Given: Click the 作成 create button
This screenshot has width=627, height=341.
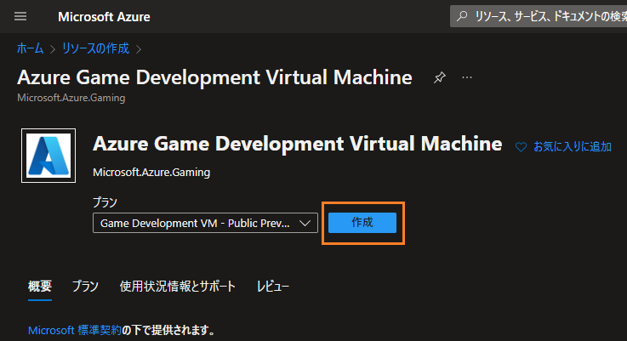Looking at the screenshot, I should (x=362, y=223).
